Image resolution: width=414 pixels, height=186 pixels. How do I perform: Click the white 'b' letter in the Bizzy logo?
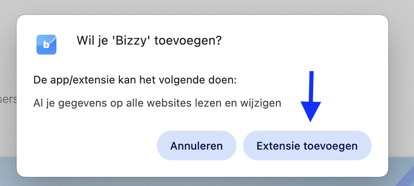[46, 45]
